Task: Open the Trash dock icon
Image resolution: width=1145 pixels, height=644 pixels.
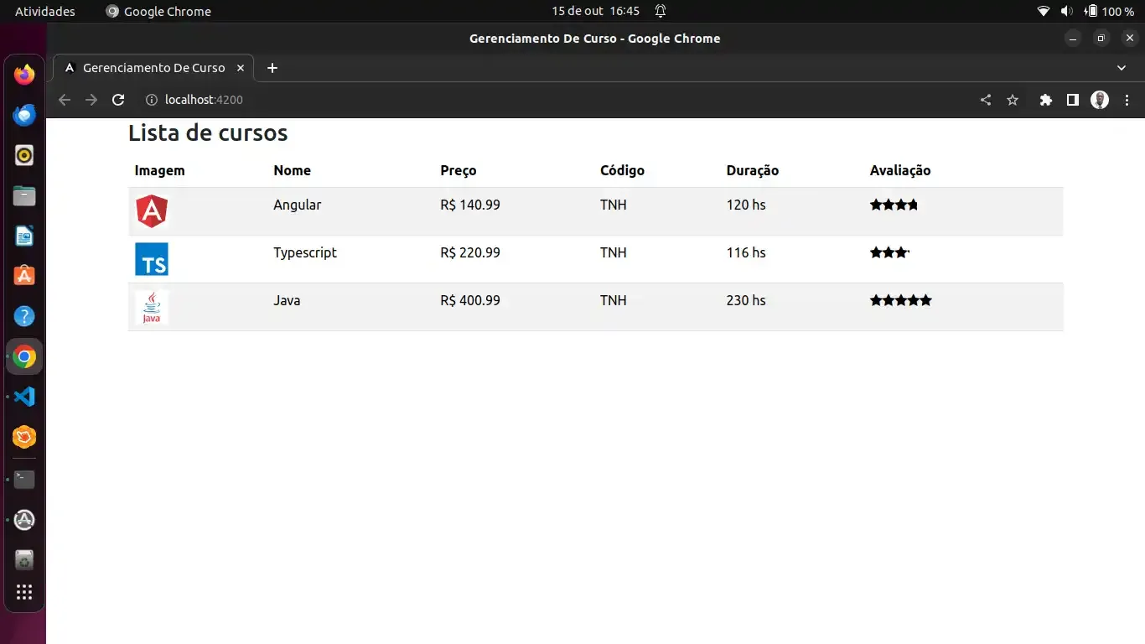Action: coord(24,560)
